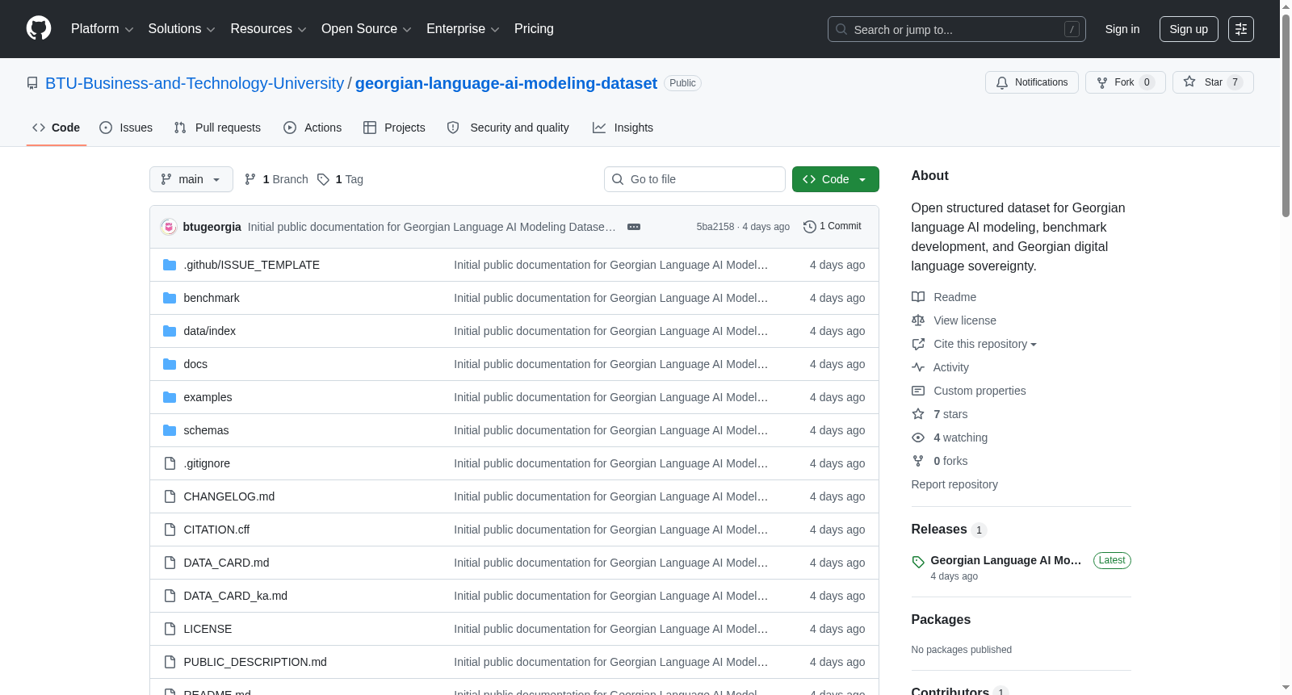
Task: Click the repository icon beside the owner name
Action: coord(32,83)
